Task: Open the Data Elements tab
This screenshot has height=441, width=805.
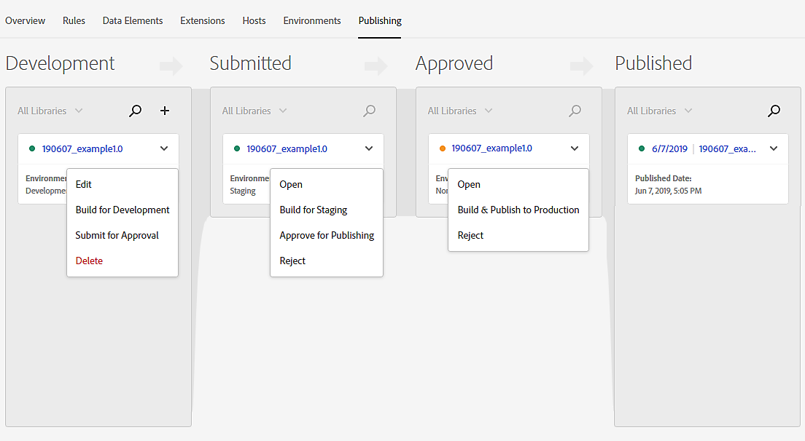Action: click(133, 20)
